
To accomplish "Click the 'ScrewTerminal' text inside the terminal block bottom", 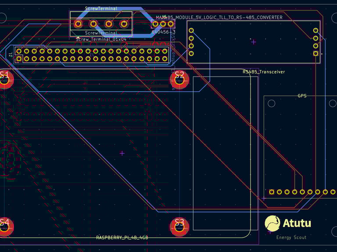I will click(x=101, y=33).
